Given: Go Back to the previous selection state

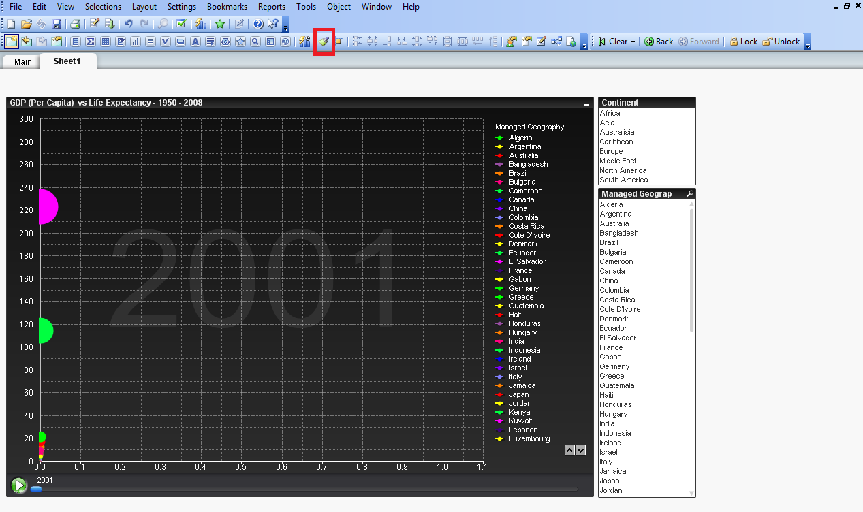Looking at the screenshot, I should (658, 42).
